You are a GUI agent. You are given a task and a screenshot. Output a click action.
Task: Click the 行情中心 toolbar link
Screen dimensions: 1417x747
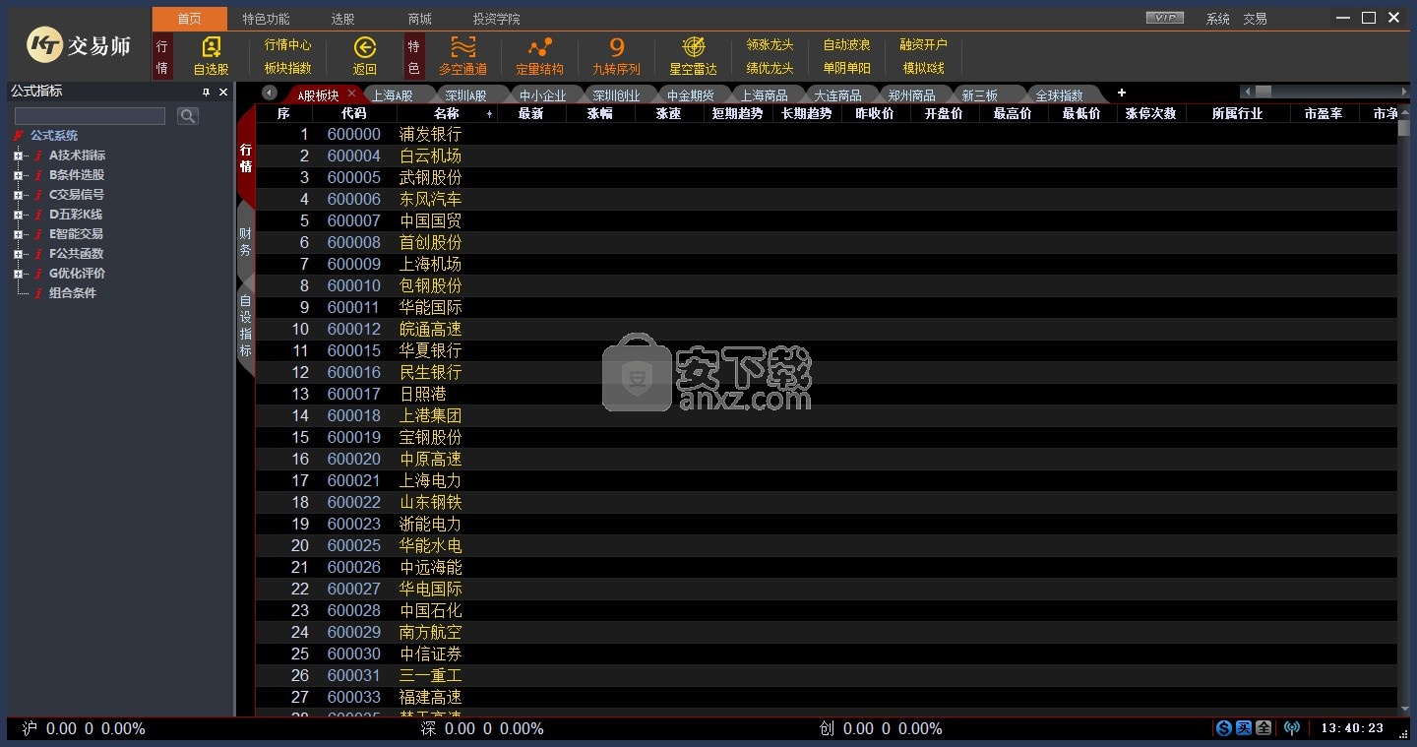(287, 45)
